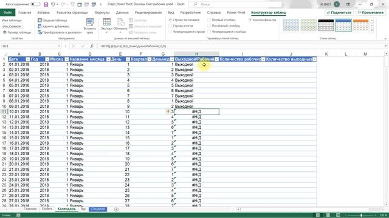This screenshot has width=389, height=218.
Task: Expand the formula bar
Action: (x=385, y=46)
